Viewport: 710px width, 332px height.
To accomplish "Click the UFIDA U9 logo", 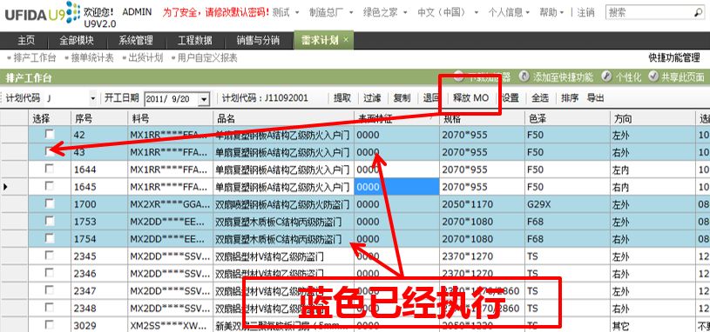I will click(x=42, y=13).
